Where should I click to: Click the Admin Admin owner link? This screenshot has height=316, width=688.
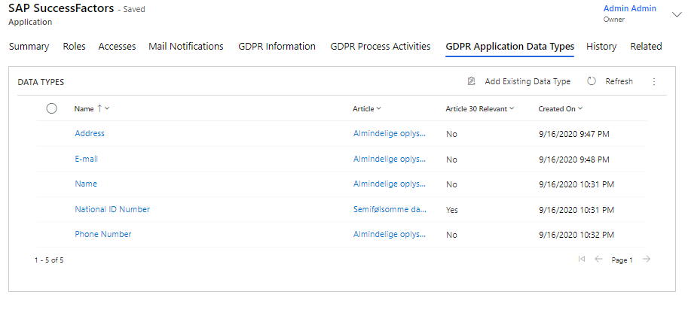[629, 9]
